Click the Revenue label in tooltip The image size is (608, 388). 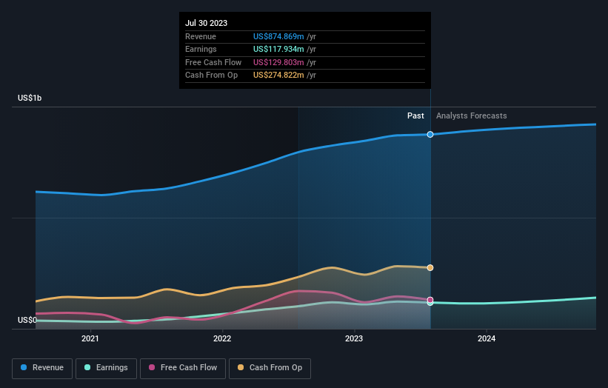pos(201,36)
